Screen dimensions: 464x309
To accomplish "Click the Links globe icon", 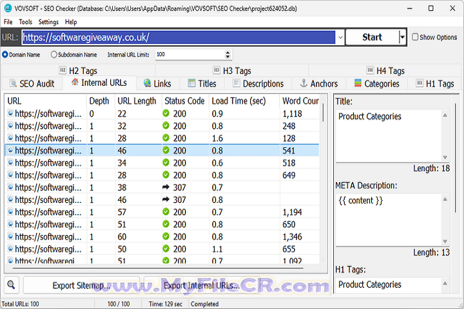I will click(147, 83).
